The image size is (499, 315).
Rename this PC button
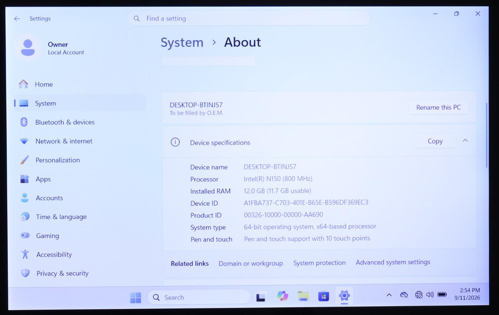tap(438, 107)
